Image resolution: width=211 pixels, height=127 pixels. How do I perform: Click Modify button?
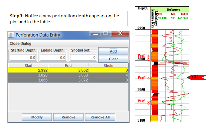[x=37, y=117]
